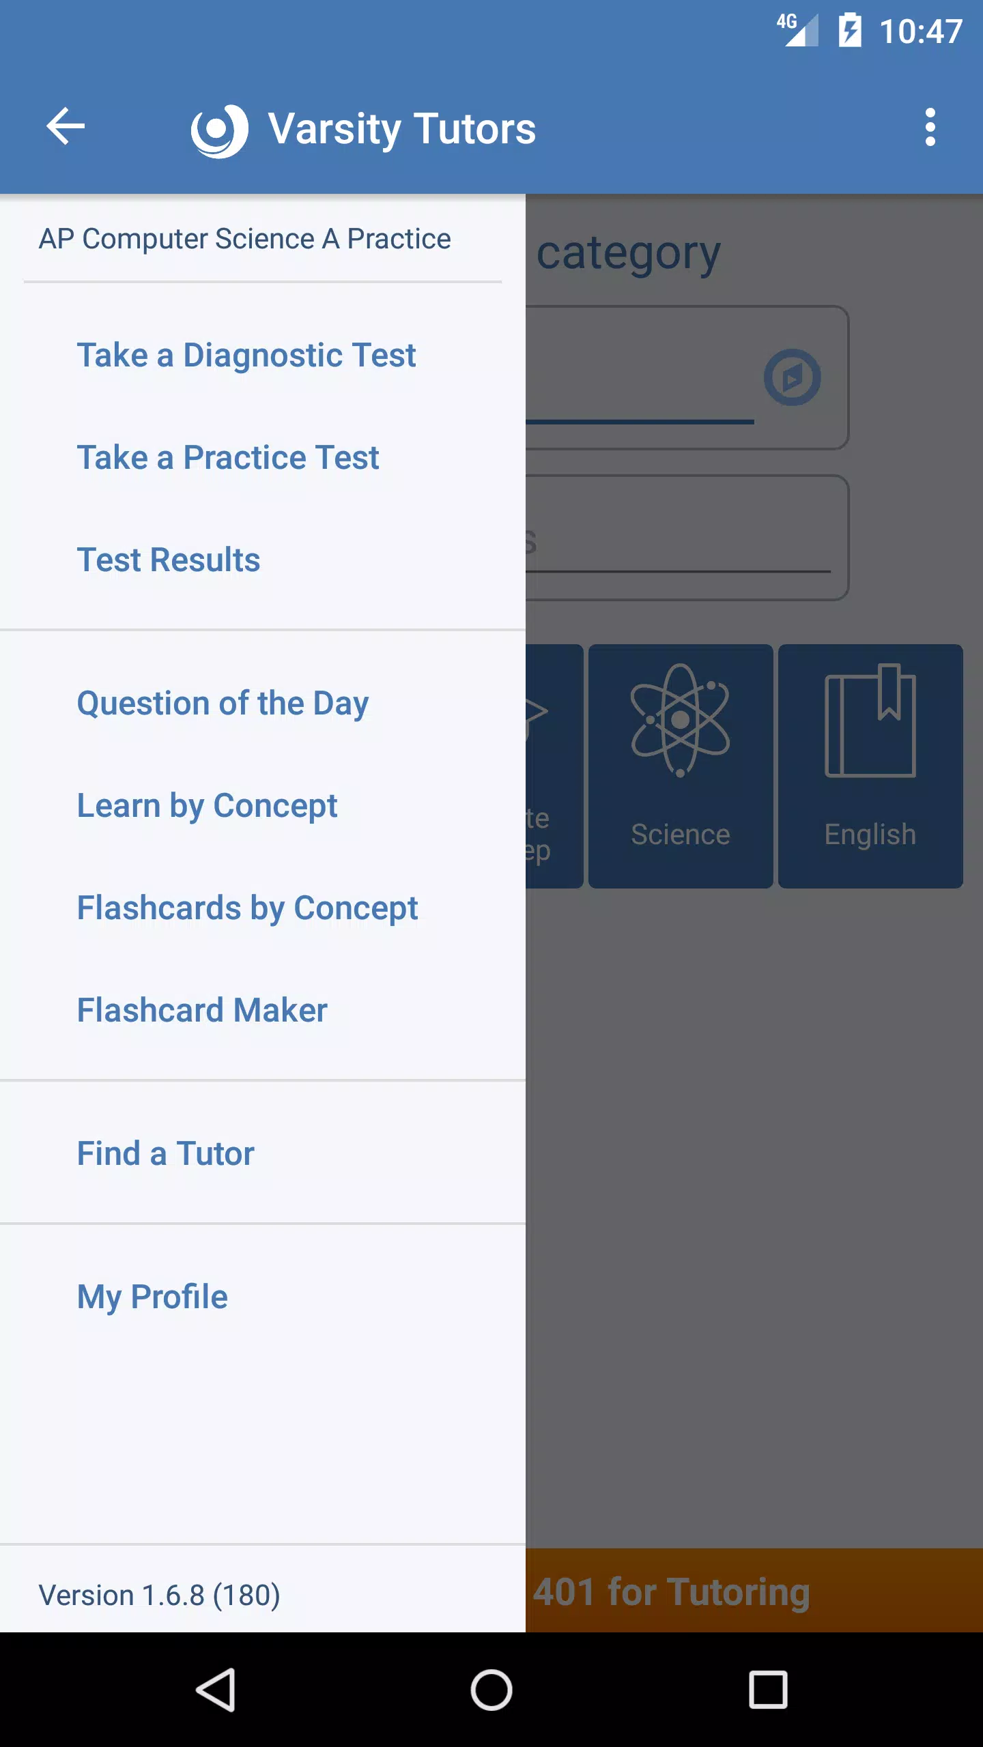
Task: Select the Science atom icon tile
Action: tap(681, 766)
